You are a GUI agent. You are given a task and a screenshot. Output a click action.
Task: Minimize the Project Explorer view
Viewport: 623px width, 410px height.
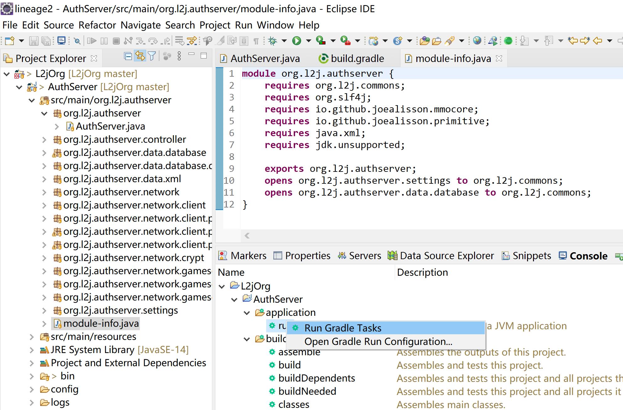[192, 54]
